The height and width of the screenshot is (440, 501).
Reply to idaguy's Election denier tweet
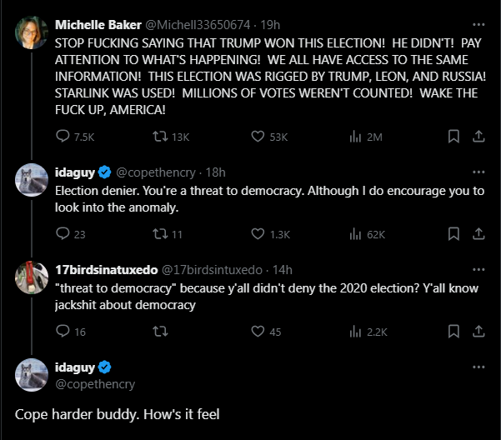[x=63, y=234]
